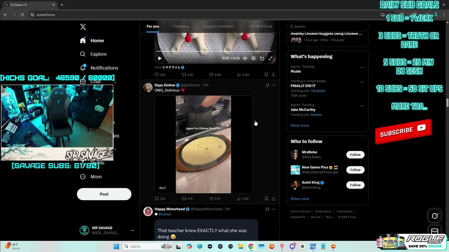This screenshot has height=252, width=449.
Task: Open Discord from the taskbar
Action: [x=292, y=246]
